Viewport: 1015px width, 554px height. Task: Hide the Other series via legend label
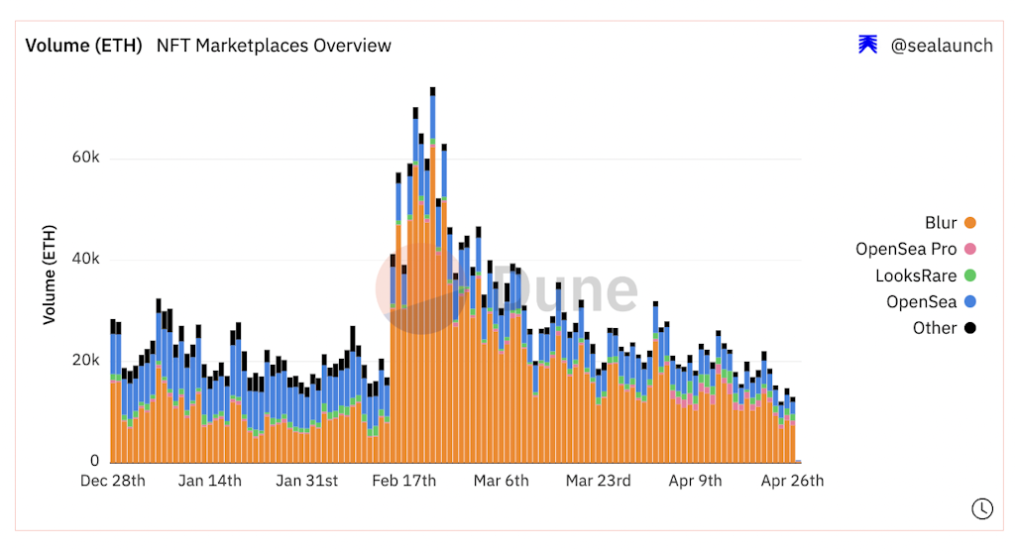935,328
